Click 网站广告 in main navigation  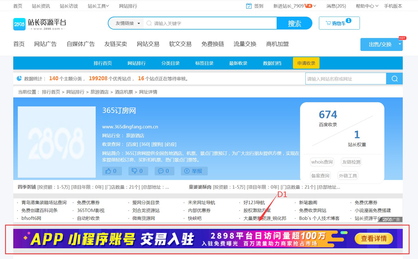pos(45,44)
